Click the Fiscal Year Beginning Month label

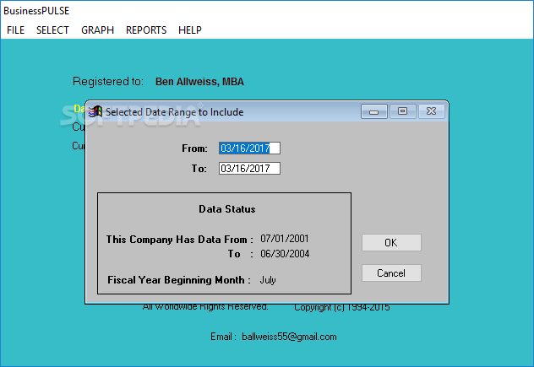(179, 280)
